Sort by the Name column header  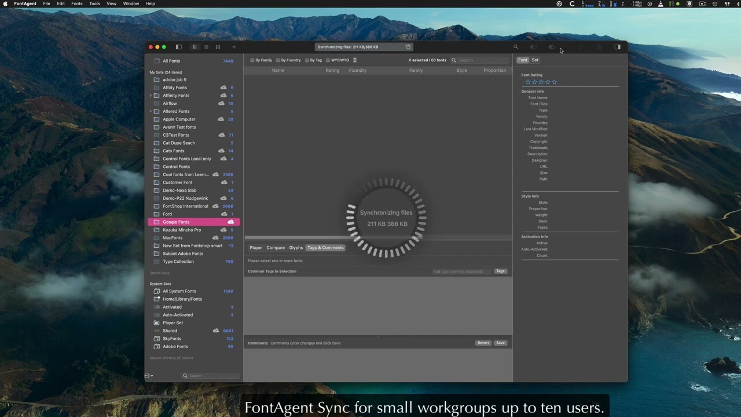pyautogui.click(x=278, y=71)
